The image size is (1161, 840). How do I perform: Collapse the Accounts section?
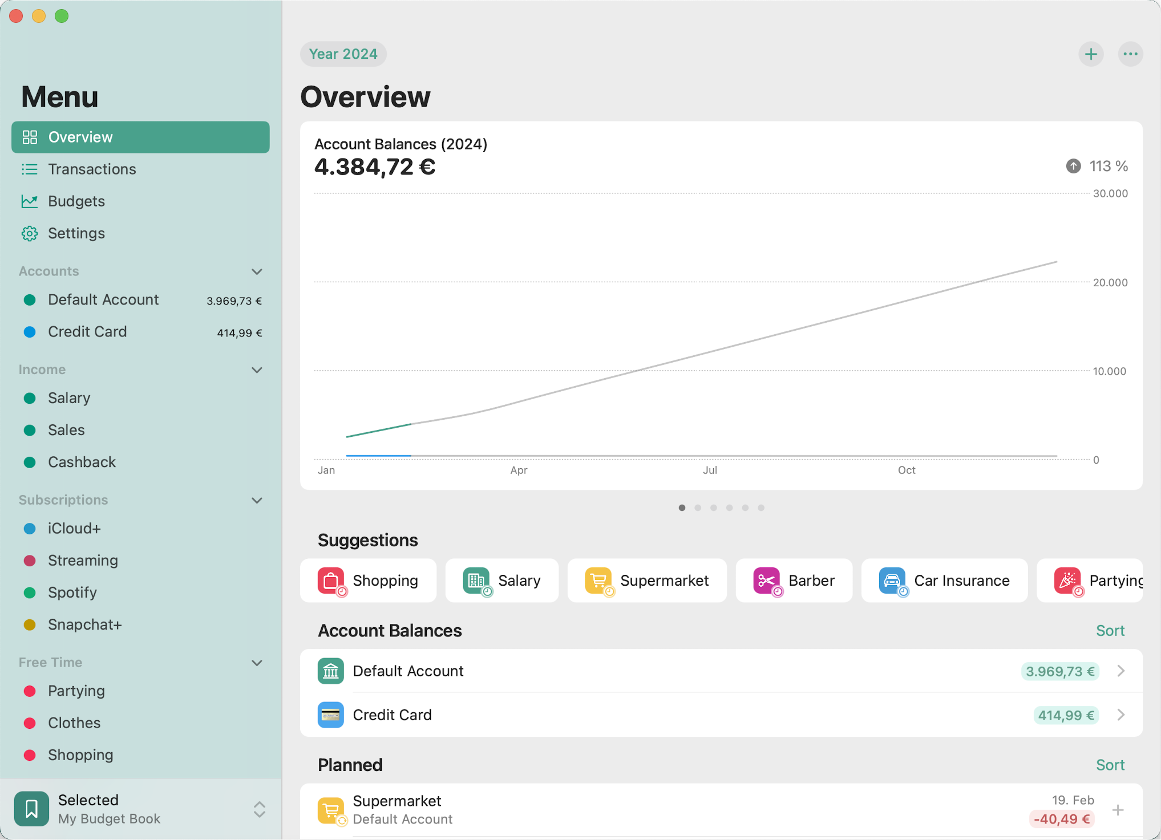click(257, 271)
